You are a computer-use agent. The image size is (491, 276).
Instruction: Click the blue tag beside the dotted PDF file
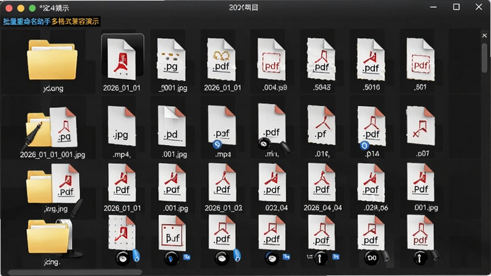(136, 255)
